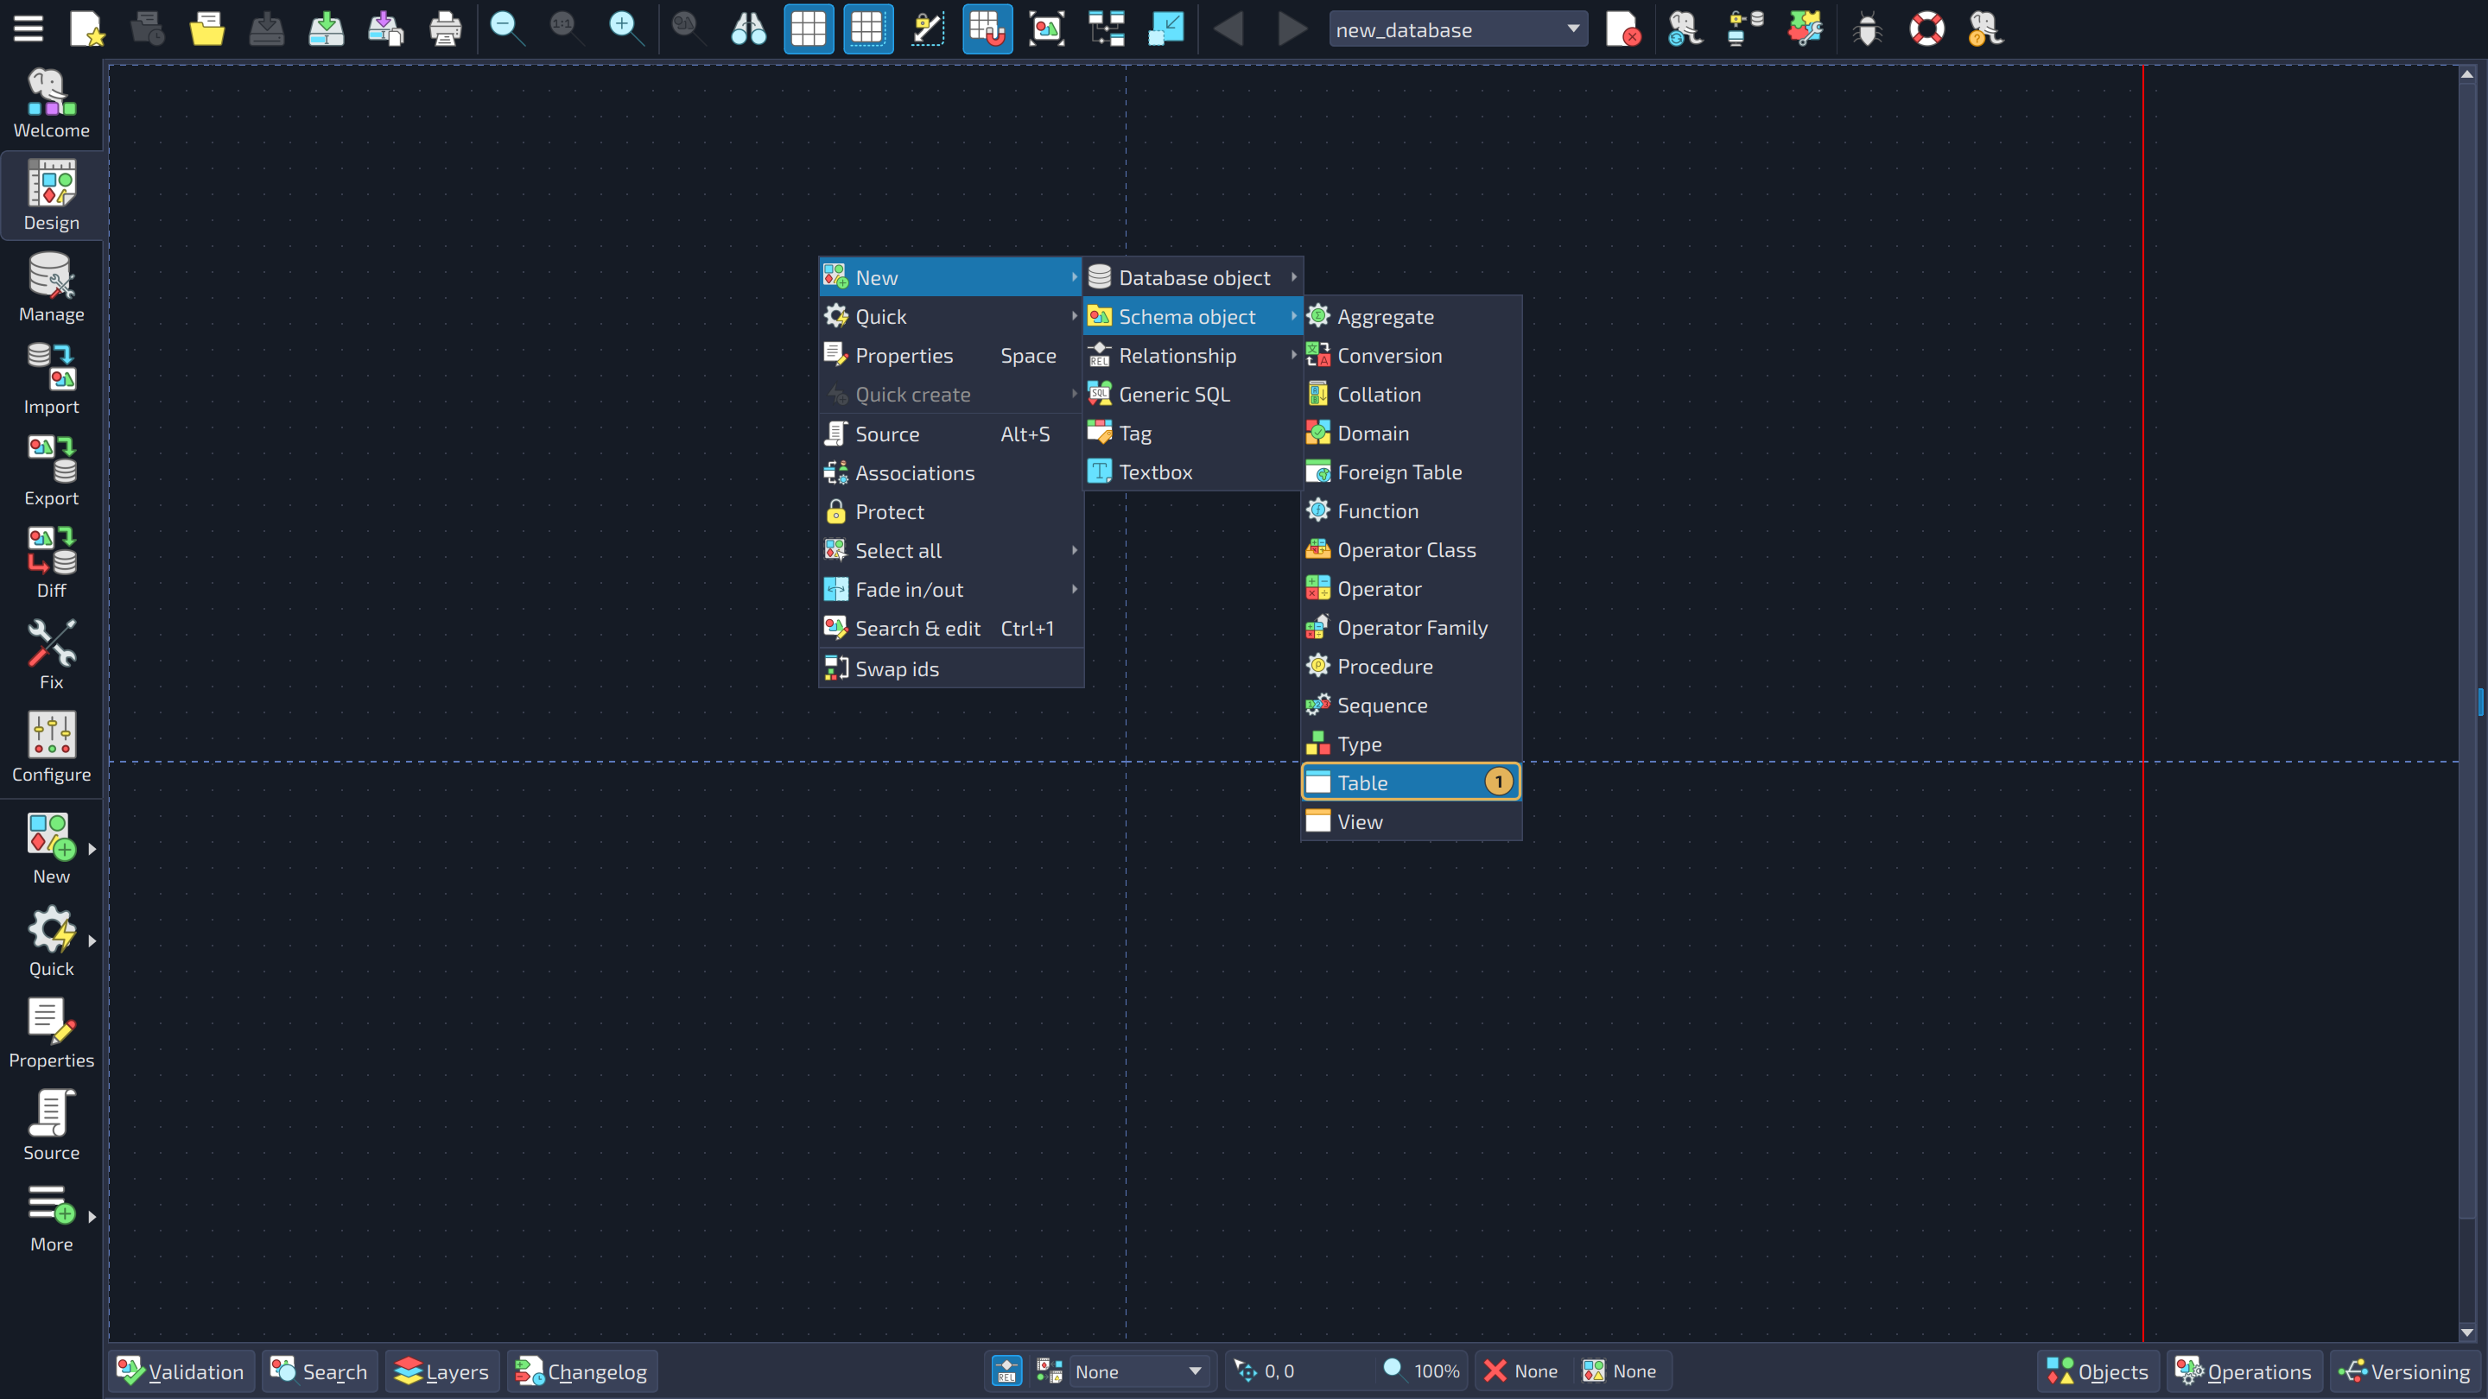
Task: Open the Fix model tool
Action: coord(51,655)
